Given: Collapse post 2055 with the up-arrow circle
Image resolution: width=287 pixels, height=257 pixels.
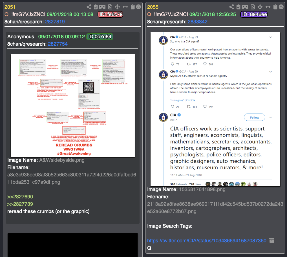Looking at the screenshot, I should tap(281, 7).
